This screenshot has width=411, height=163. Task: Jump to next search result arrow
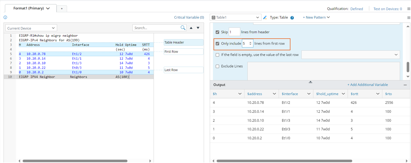coord(198,28)
